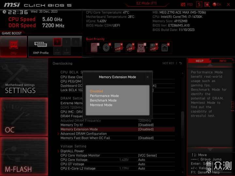Click the CPU GT Voltage Auto field
This screenshot has height=176, width=235.
pyautogui.click(x=141, y=164)
